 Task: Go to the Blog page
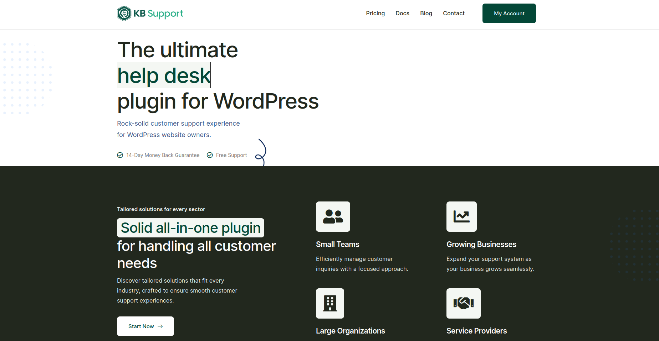pos(426,13)
